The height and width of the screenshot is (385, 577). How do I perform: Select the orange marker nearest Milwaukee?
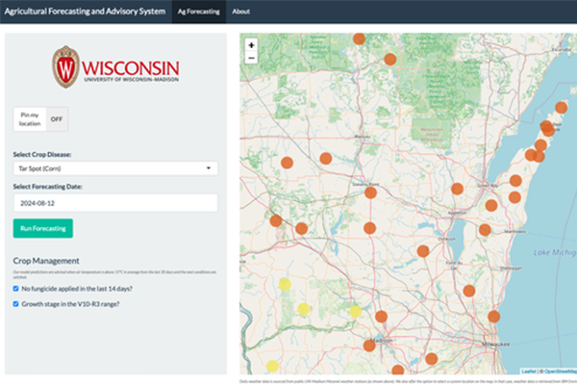(x=494, y=317)
